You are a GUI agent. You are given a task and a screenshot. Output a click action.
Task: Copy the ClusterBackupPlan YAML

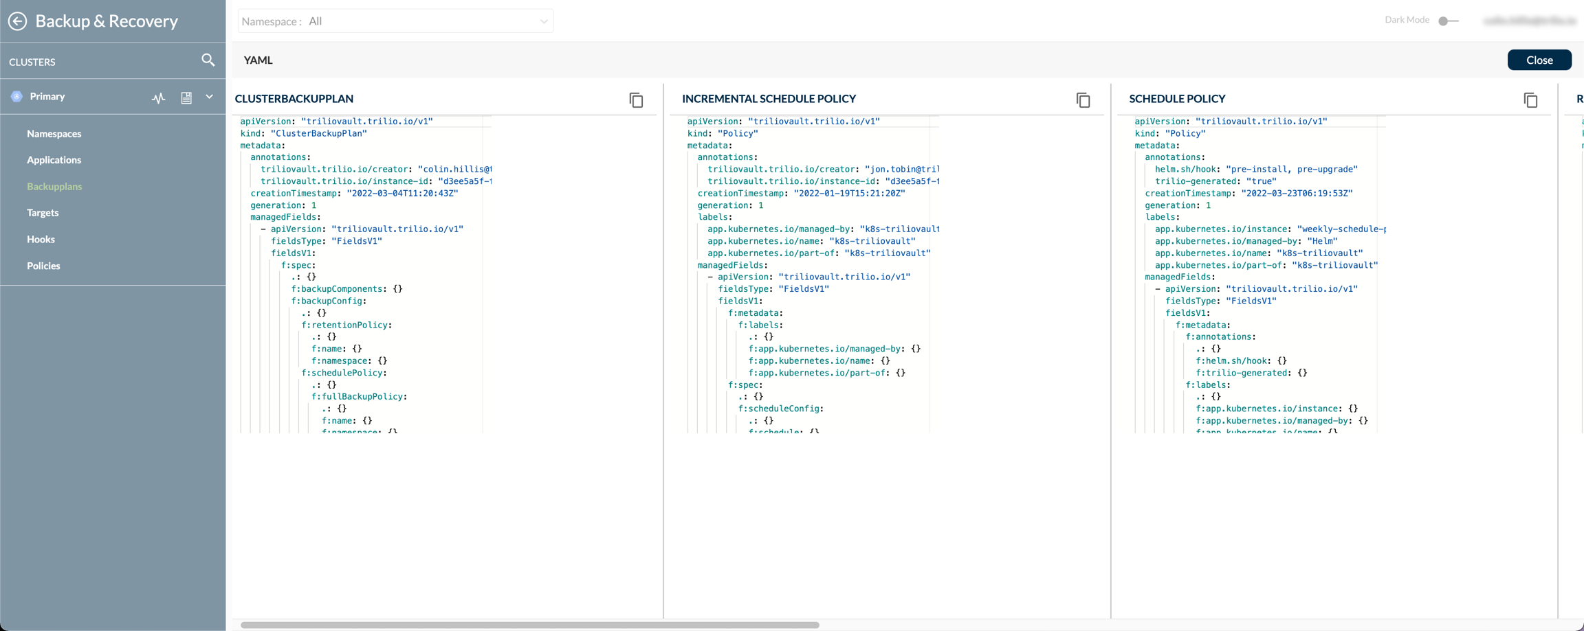pos(636,100)
